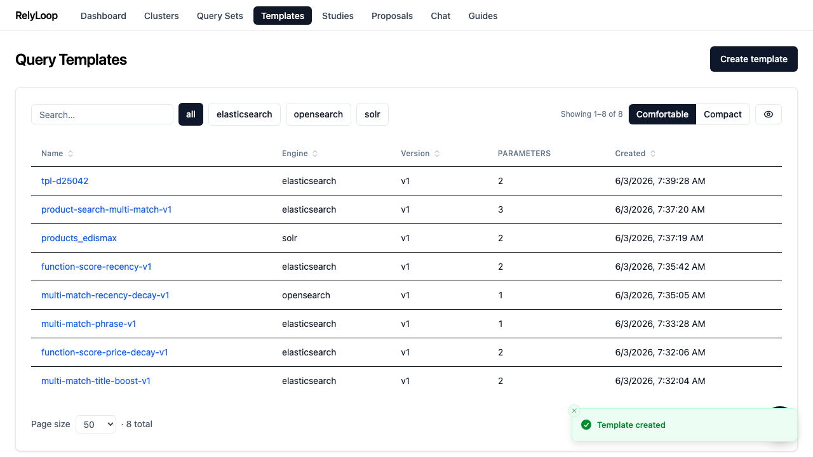The height and width of the screenshot is (457, 813).
Task: Click Showing 1–8 of 8 text
Action: [592, 114]
